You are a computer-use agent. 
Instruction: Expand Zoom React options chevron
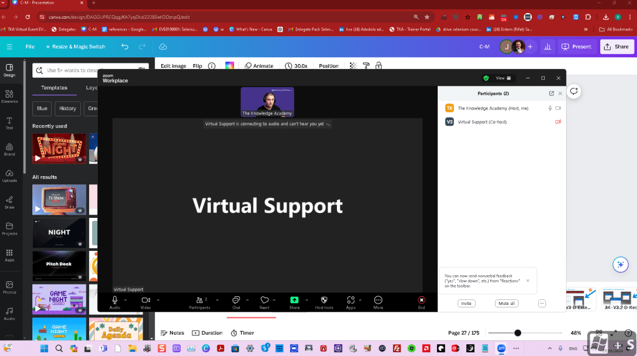pyautogui.click(x=274, y=300)
